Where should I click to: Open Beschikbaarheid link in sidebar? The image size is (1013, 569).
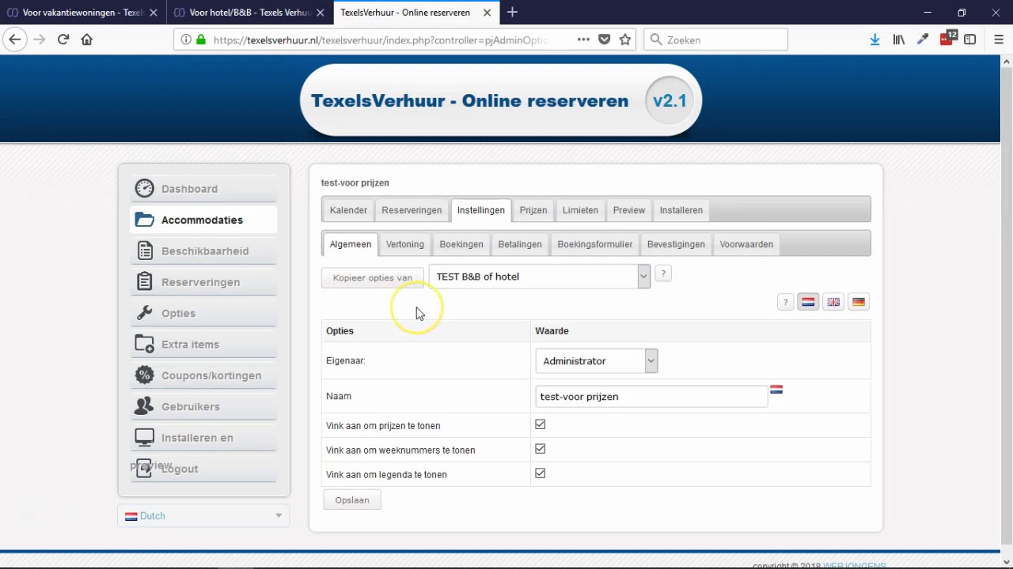(205, 251)
